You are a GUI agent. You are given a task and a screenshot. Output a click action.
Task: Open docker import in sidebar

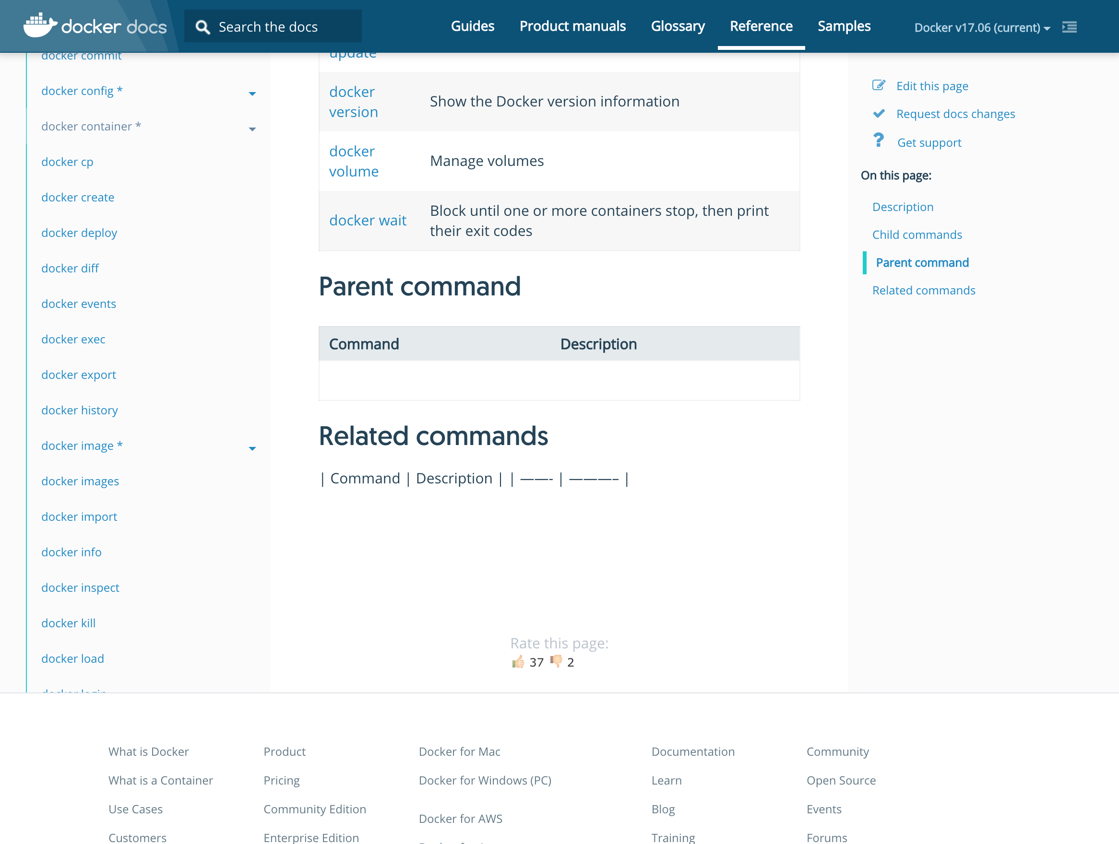80,516
